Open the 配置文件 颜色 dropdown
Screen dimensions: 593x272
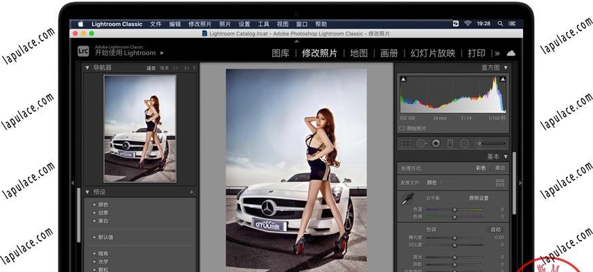(434, 183)
